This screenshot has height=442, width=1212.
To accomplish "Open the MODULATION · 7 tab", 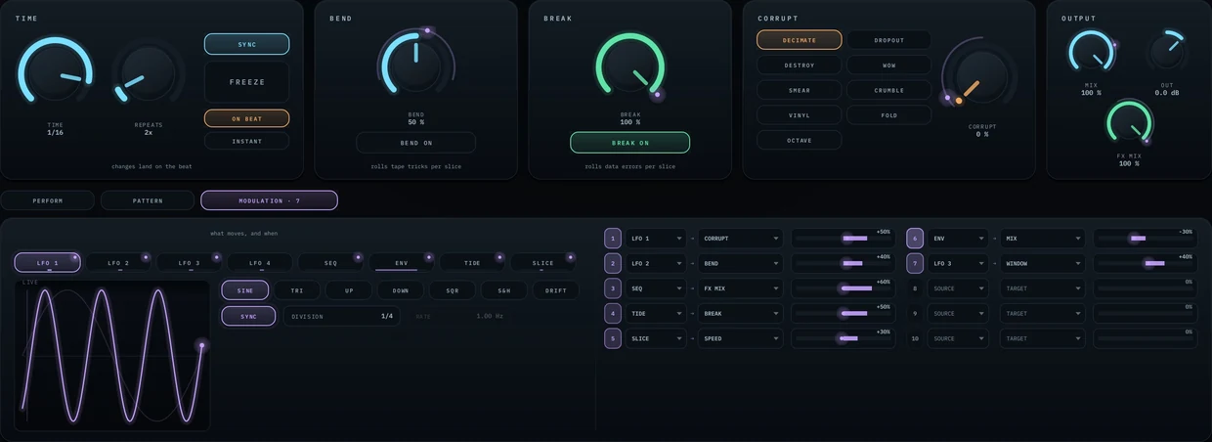I will coord(269,200).
